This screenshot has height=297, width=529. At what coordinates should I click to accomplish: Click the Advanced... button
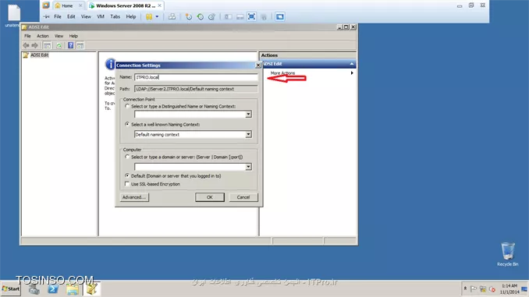[134, 197]
